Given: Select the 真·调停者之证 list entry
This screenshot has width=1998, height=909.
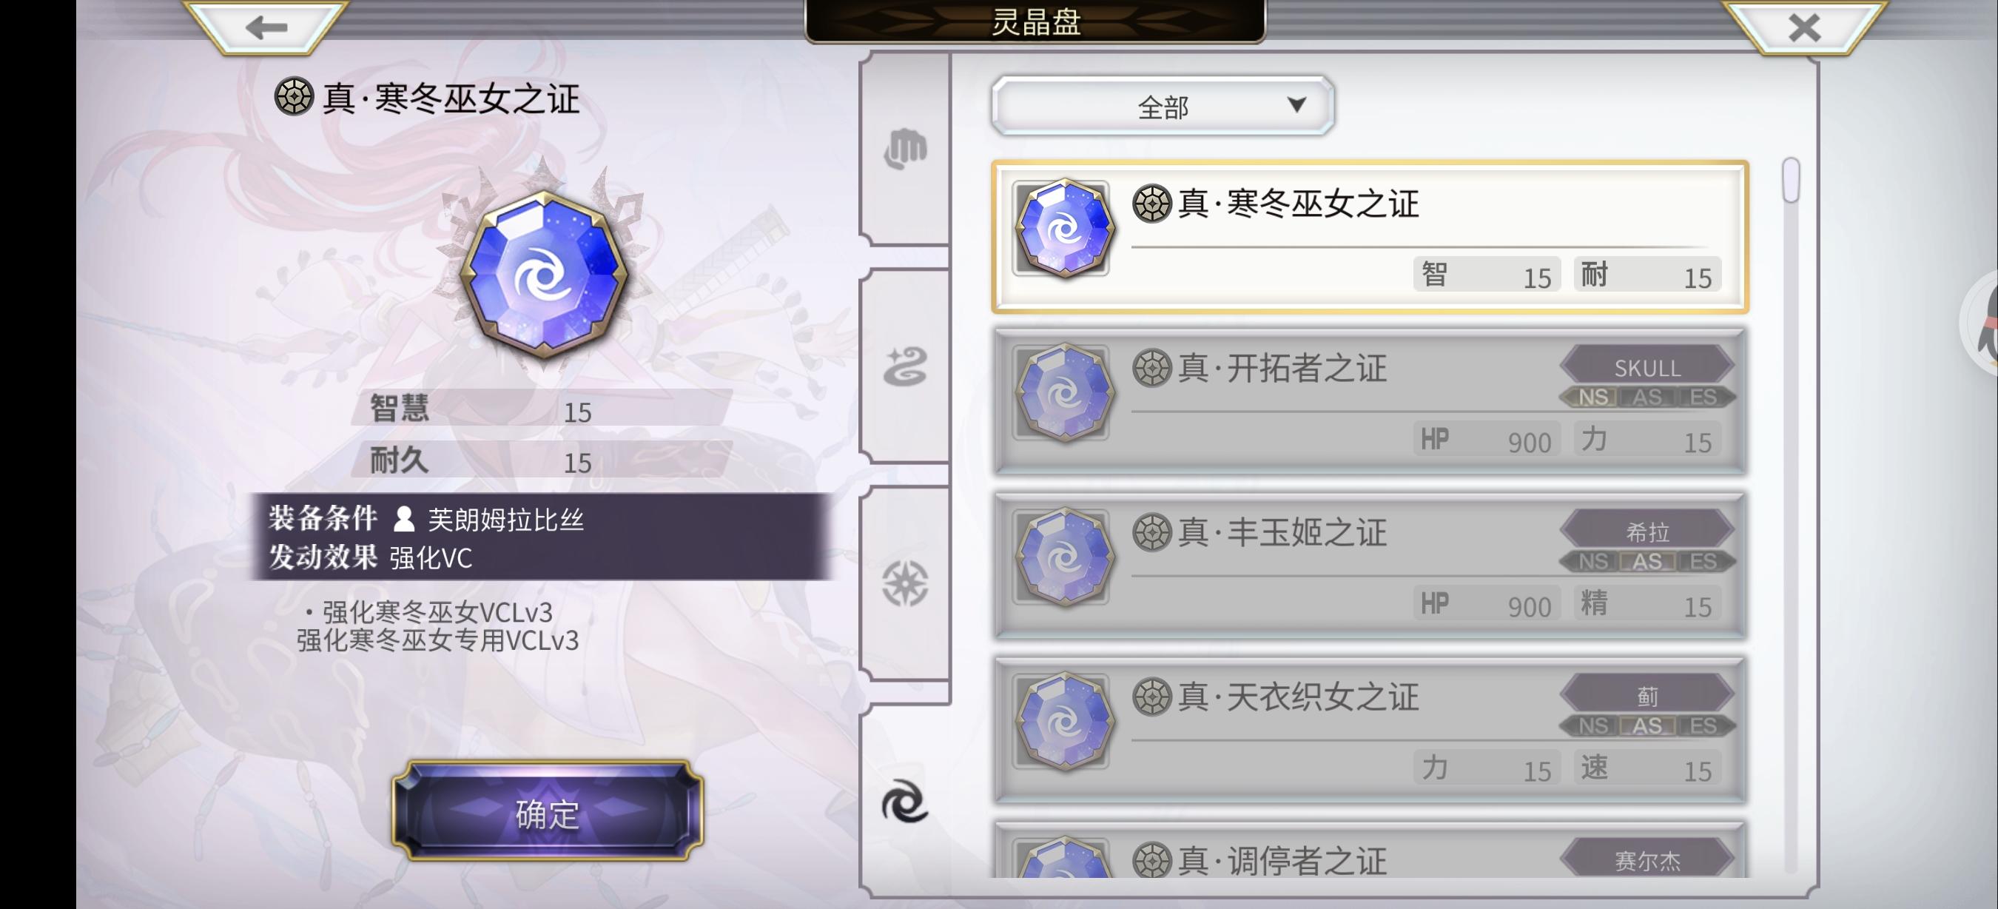Looking at the screenshot, I should pos(1370,851).
